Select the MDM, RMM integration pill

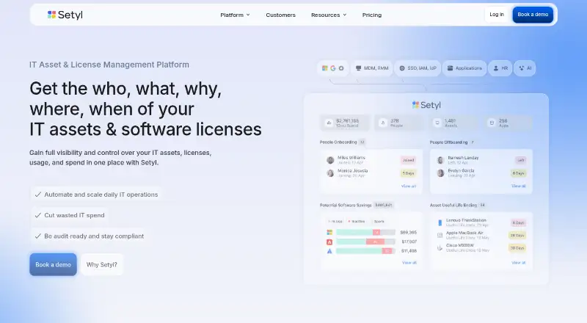372,68
